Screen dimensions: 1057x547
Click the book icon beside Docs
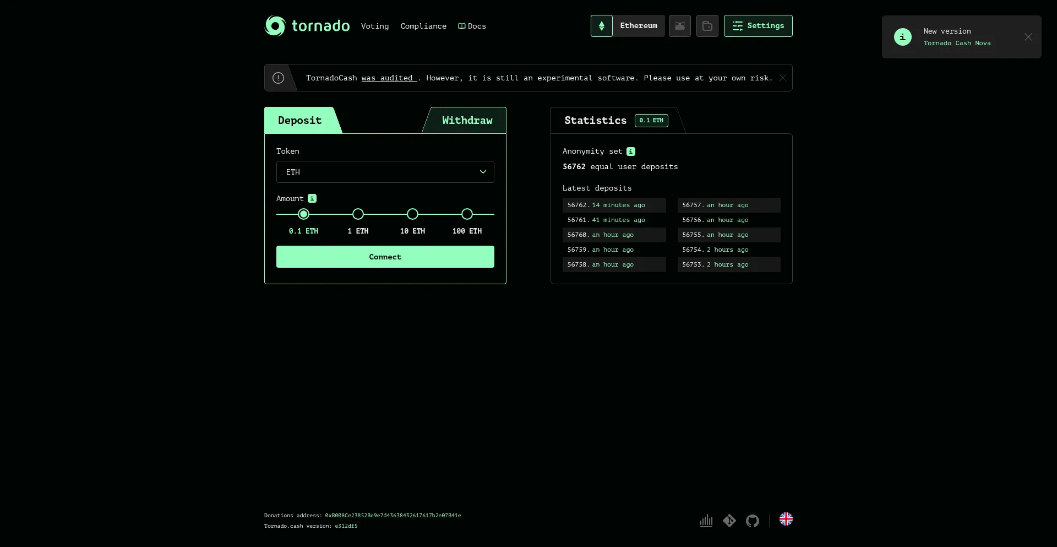[x=462, y=26]
